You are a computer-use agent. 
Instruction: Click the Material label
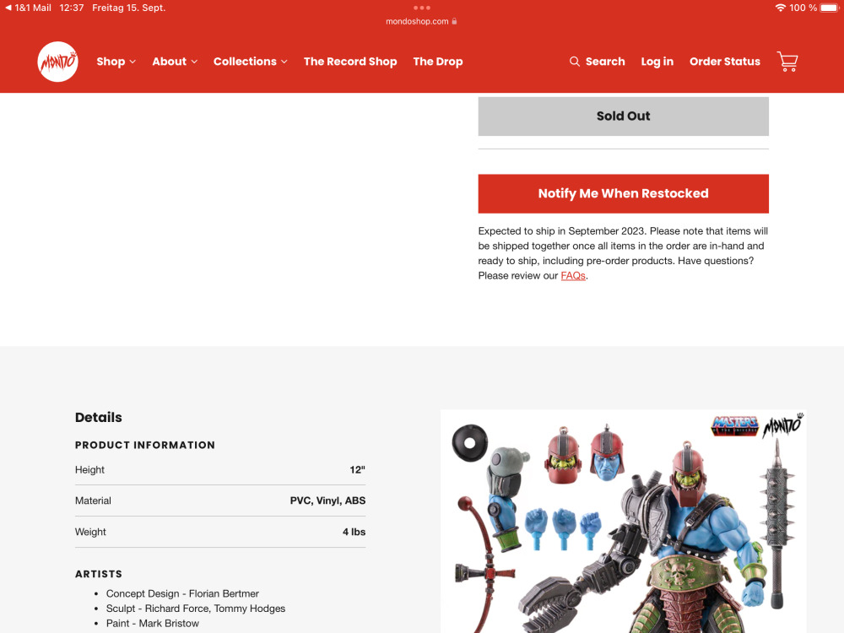tap(93, 500)
